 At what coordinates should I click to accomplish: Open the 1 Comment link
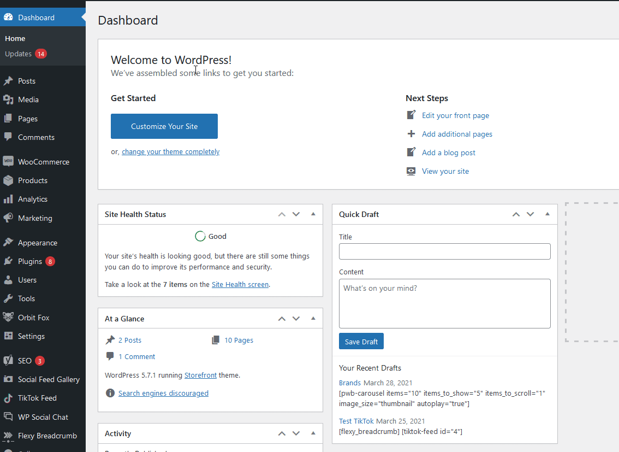point(137,356)
